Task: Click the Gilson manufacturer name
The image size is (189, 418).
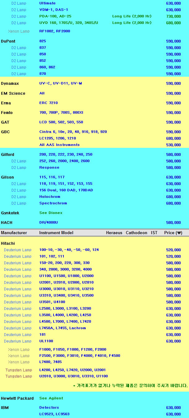Action: tap(7, 177)
